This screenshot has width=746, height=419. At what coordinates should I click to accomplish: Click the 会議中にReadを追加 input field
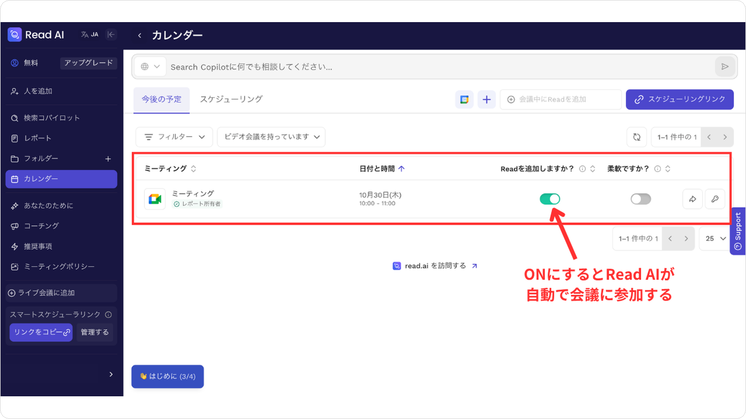[561, 100]
